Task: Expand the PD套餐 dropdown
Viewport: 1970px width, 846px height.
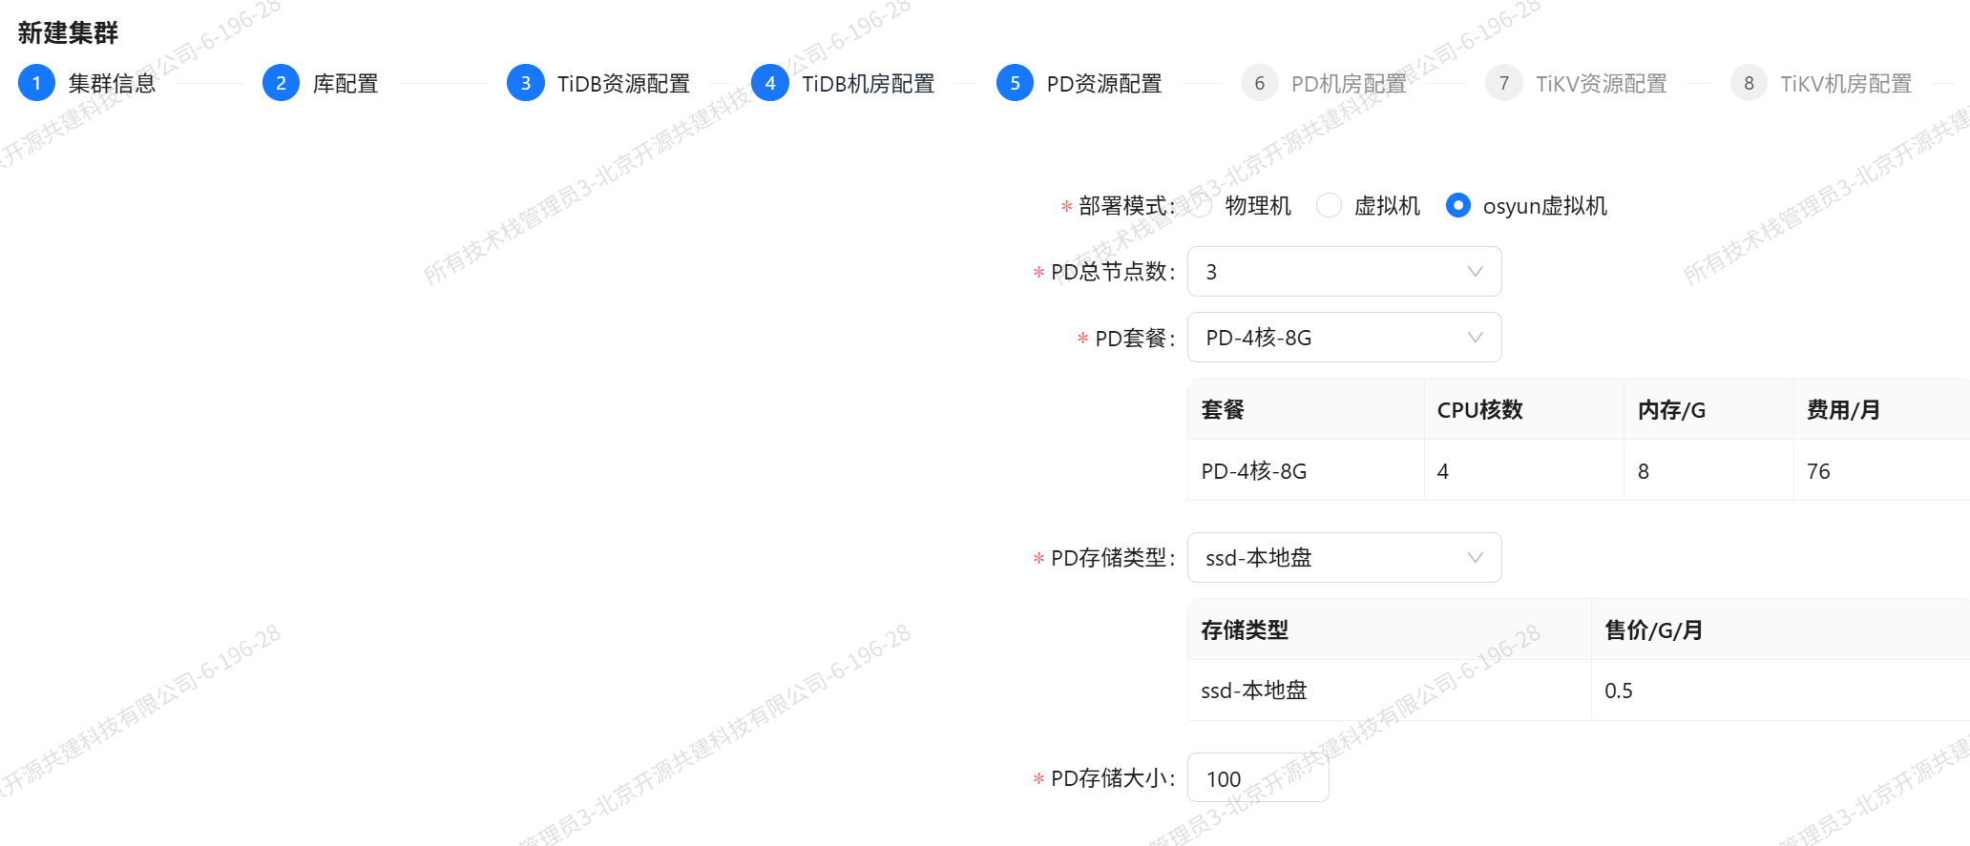Action: click(1343, 338)
